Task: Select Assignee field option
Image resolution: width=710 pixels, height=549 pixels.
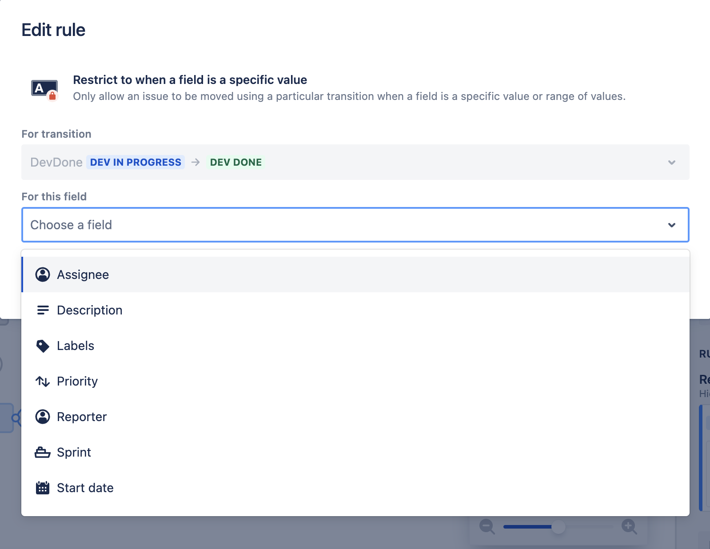Action: (355, 274)
